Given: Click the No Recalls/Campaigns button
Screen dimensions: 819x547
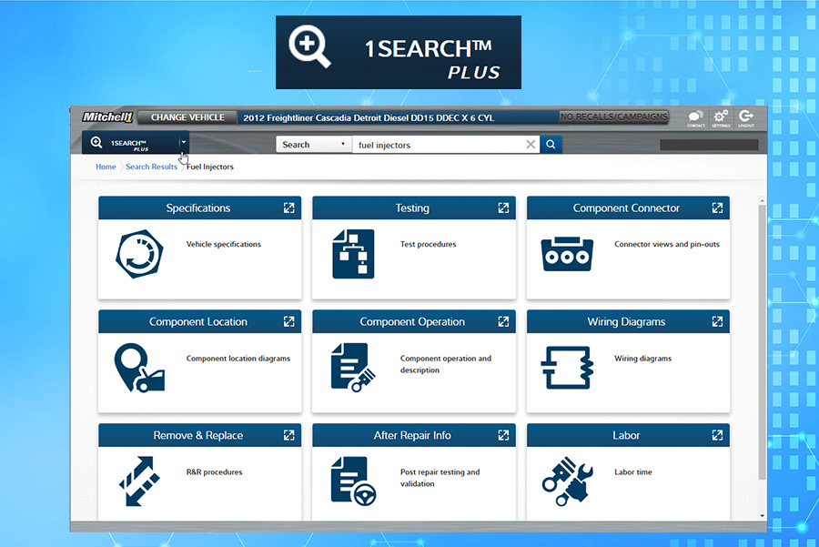Looking at the screenshot, I should (x=613, y=117).
